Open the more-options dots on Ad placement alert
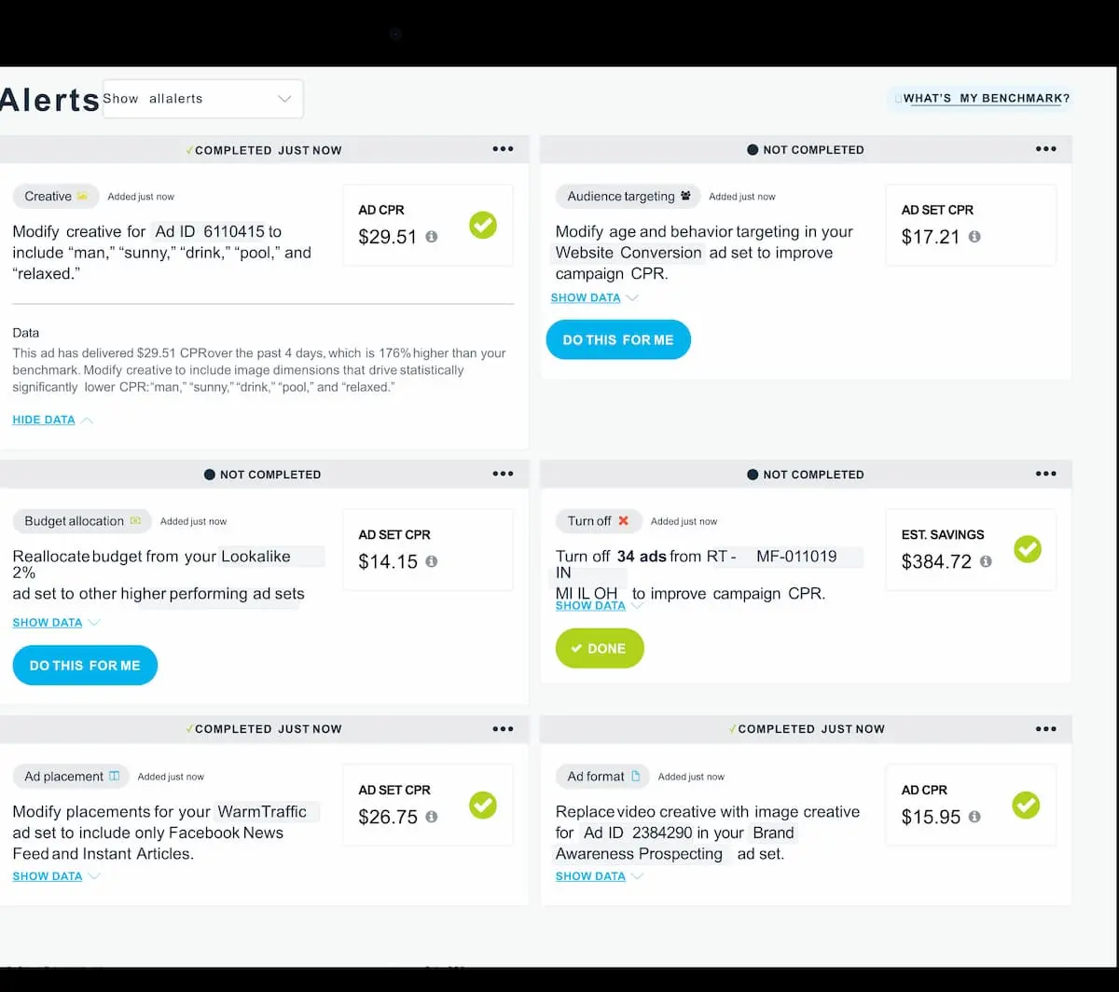 click(x=503, y=729)
